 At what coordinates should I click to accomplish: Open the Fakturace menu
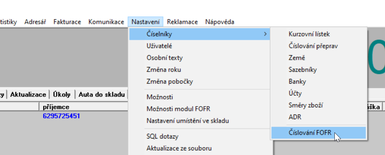67,22
